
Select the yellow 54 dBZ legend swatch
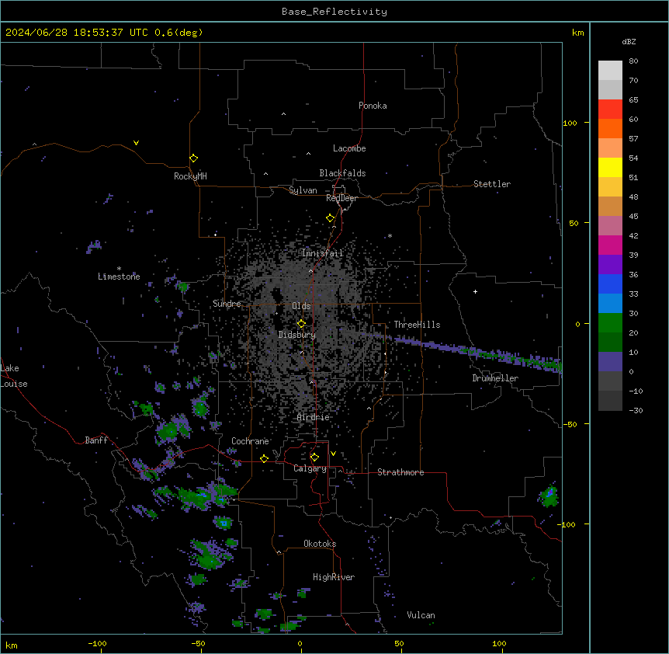(x=610, y=167)
